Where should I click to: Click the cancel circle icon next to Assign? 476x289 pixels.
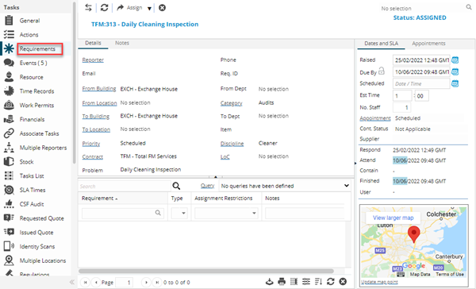(x=163, y=8)
